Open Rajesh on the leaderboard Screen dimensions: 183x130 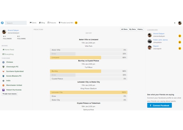[156, 46]
